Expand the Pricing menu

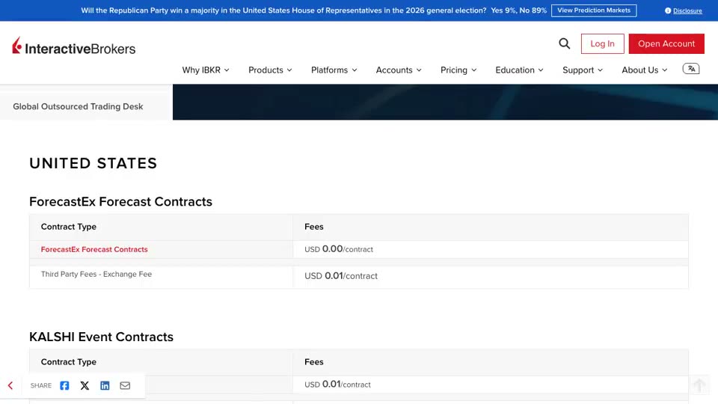click(458, 70)
